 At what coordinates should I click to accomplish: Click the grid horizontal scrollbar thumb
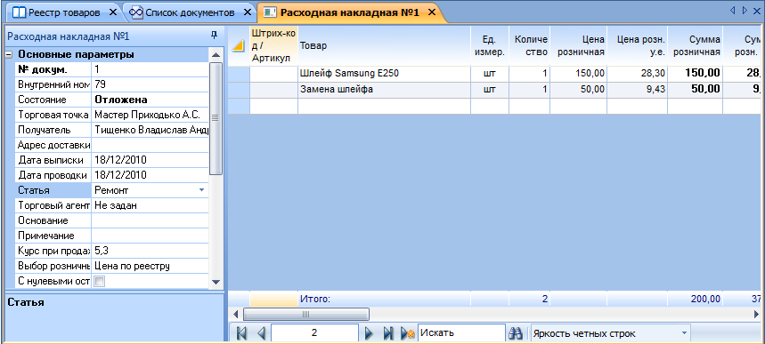click(x=305, y=315)
